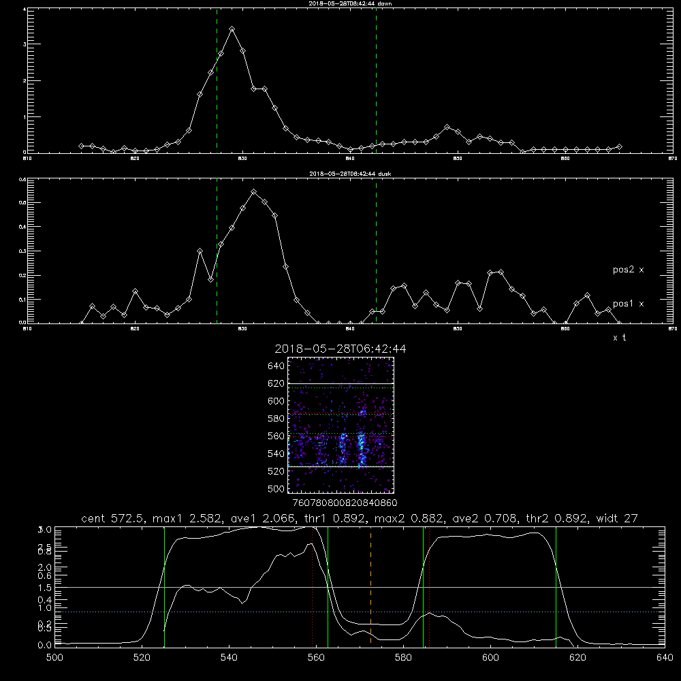Select the large 2018-05-28T06:42:44 spectrogram title
681x681 pixels.
(340, 349)
